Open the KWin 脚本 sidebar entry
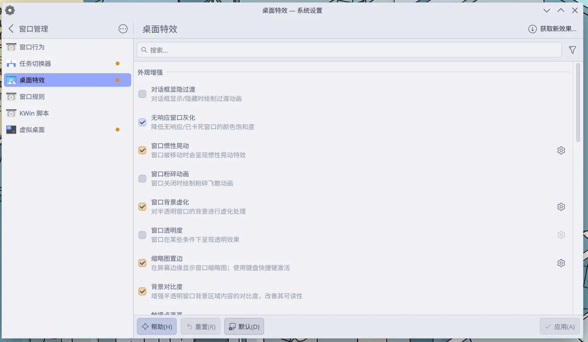 pos(34,113)
